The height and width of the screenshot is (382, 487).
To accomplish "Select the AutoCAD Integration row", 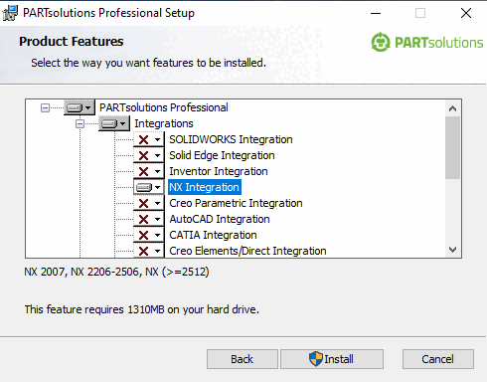I will pos(220,219).
